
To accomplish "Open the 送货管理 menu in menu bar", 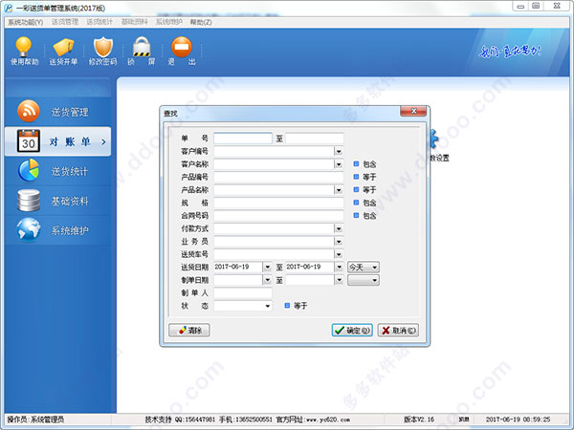I will tap(65, 22).
